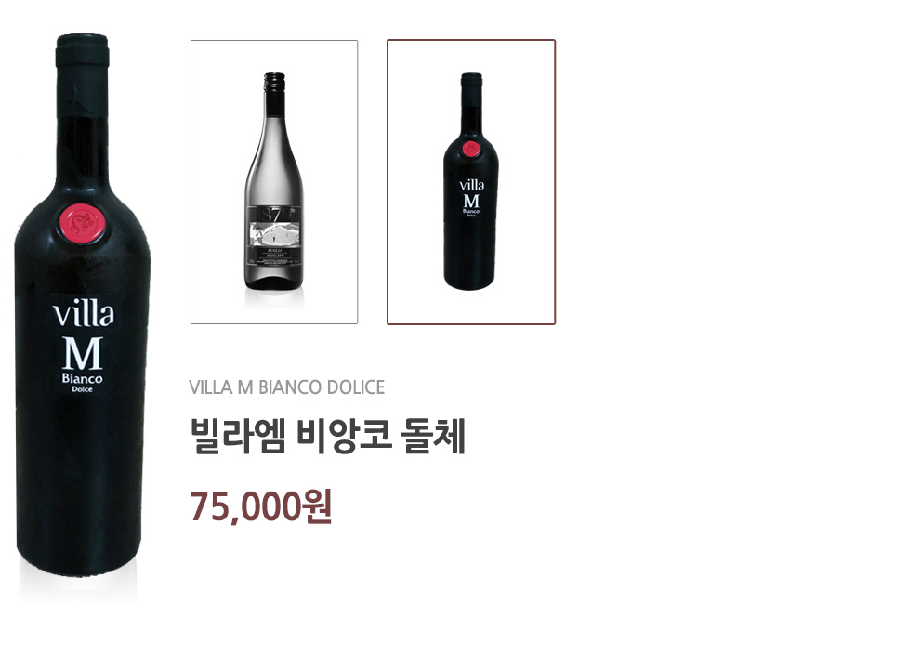Image resolution: width=908 pixels, height=669 pixels.
Task: Click the large Villa M bottle image
Action: [x=82, y=305]
